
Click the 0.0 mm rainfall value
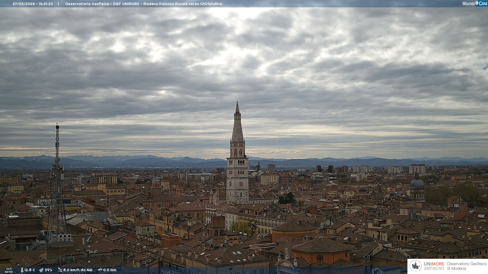pos(110,270)
